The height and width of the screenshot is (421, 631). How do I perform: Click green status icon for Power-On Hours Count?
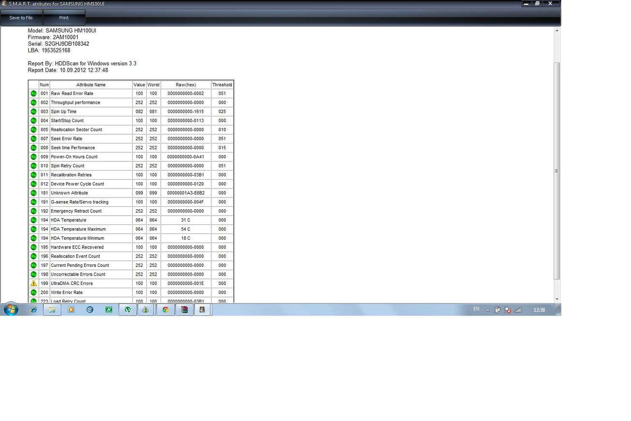click(33, 157)
